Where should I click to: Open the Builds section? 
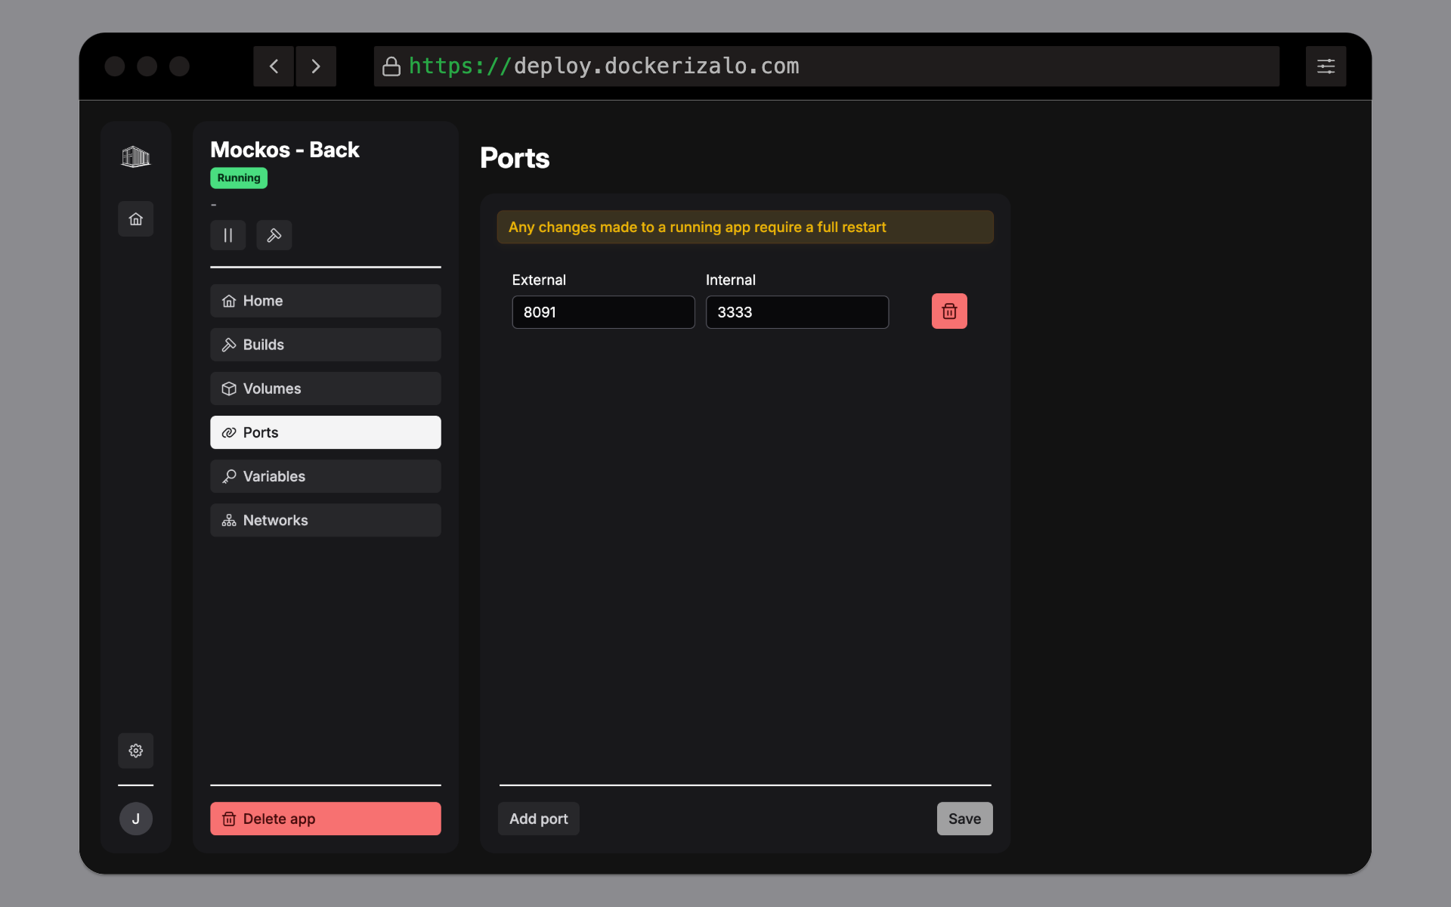pos(326,345)
